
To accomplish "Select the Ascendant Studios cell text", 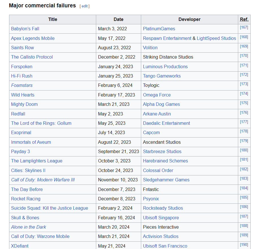I will click(x=162, y=142).
